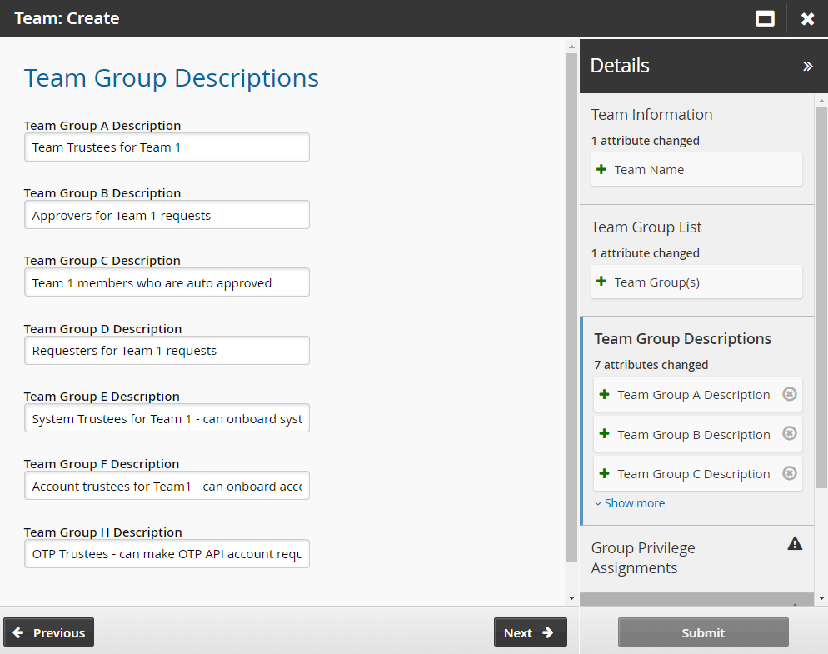Remove Team Group C Description change
This screenshot has height=654, width=828.
(790, 473)
